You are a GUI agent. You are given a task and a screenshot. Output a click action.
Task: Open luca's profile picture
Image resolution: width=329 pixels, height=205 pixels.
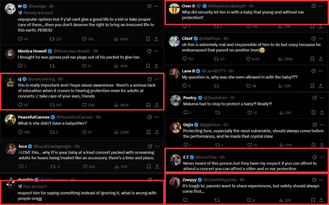[11, 149]
